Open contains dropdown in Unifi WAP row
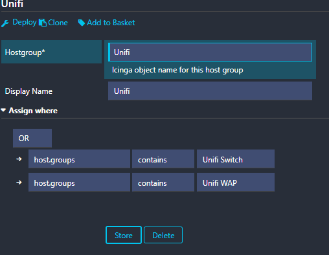Image resolution: width=329 pixels, height=255 pixels. click(163, 182)
